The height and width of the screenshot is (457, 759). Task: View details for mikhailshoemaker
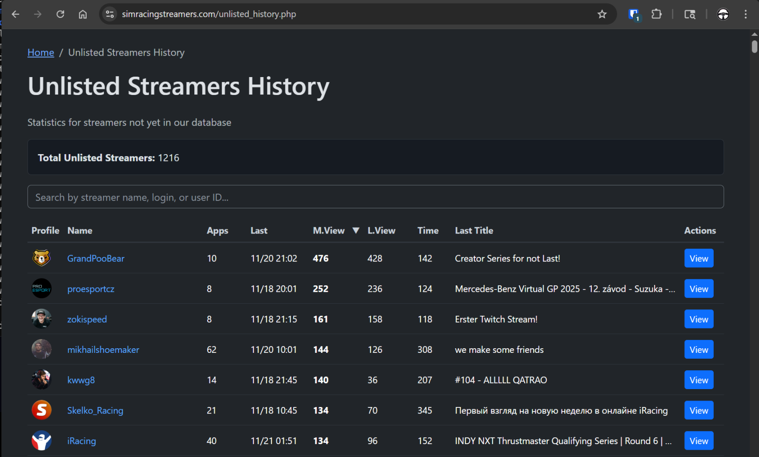pos(698,350)
